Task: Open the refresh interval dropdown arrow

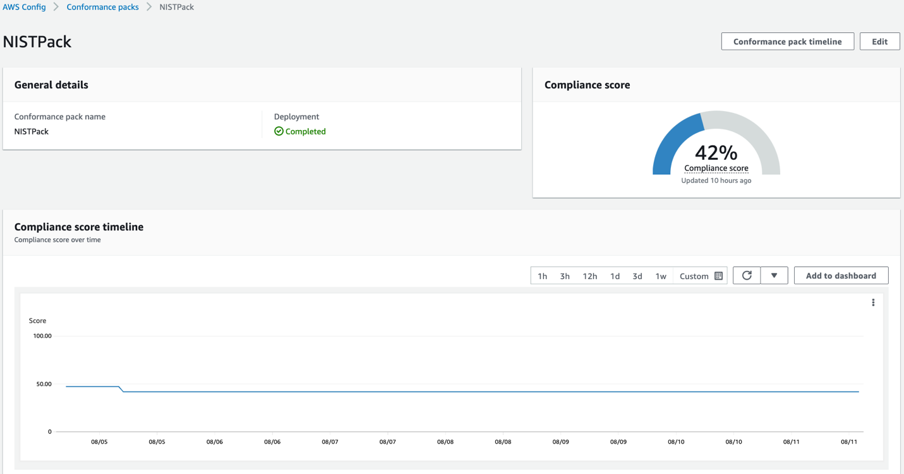Action: click(774, 275)
